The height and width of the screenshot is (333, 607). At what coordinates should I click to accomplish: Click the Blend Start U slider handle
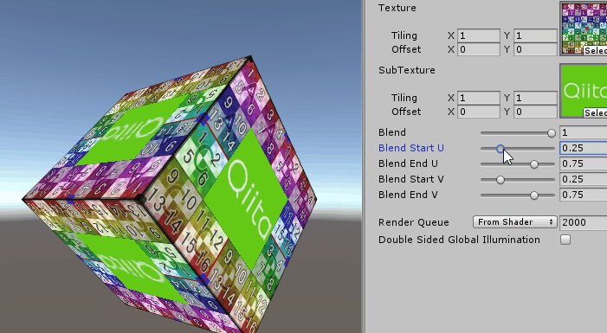click(x=500, y=149)
